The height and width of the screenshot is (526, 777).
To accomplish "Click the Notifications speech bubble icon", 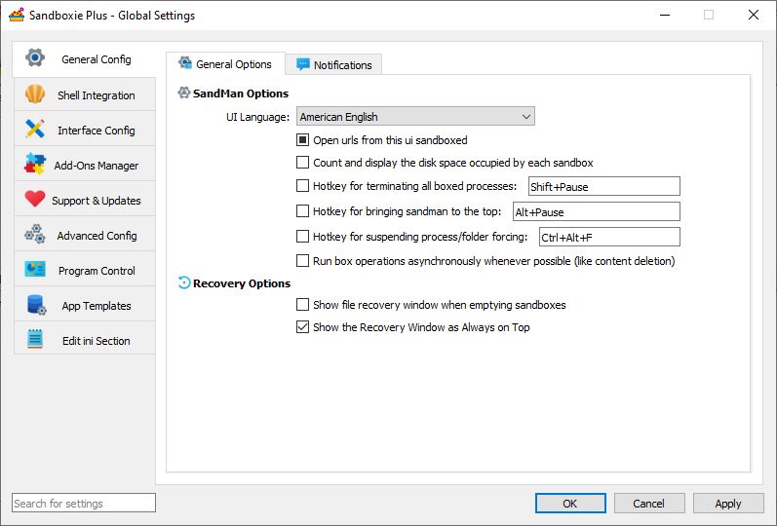I will point(303,64).
